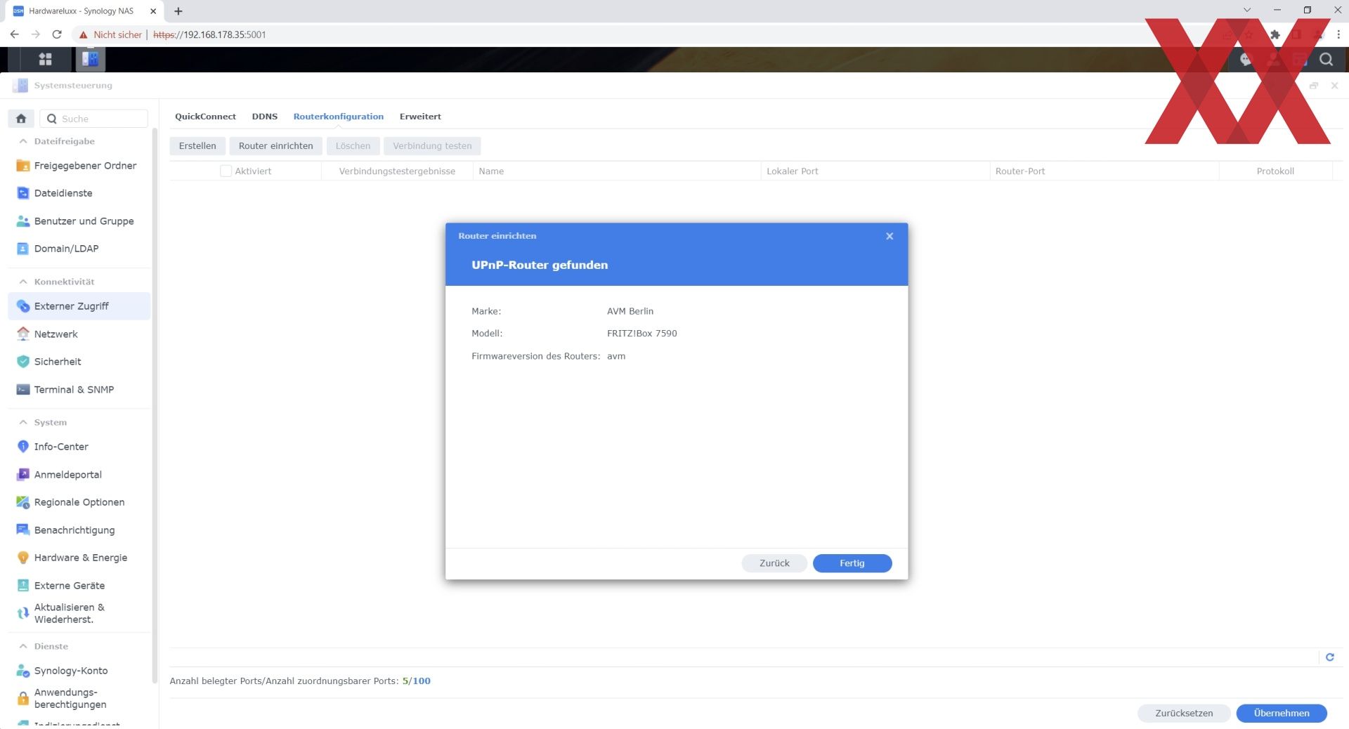Open Netzwerk settings

[x=79, y=334]
